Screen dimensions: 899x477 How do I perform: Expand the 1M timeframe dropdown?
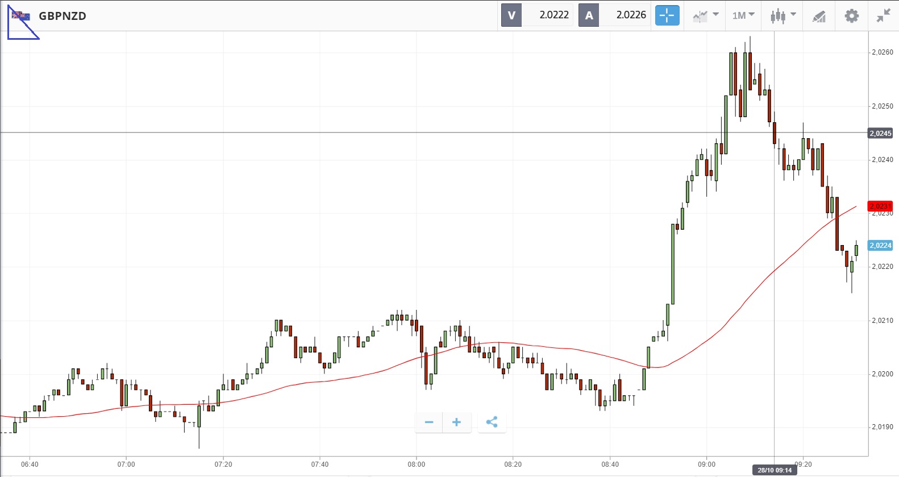tap(743, 15)
